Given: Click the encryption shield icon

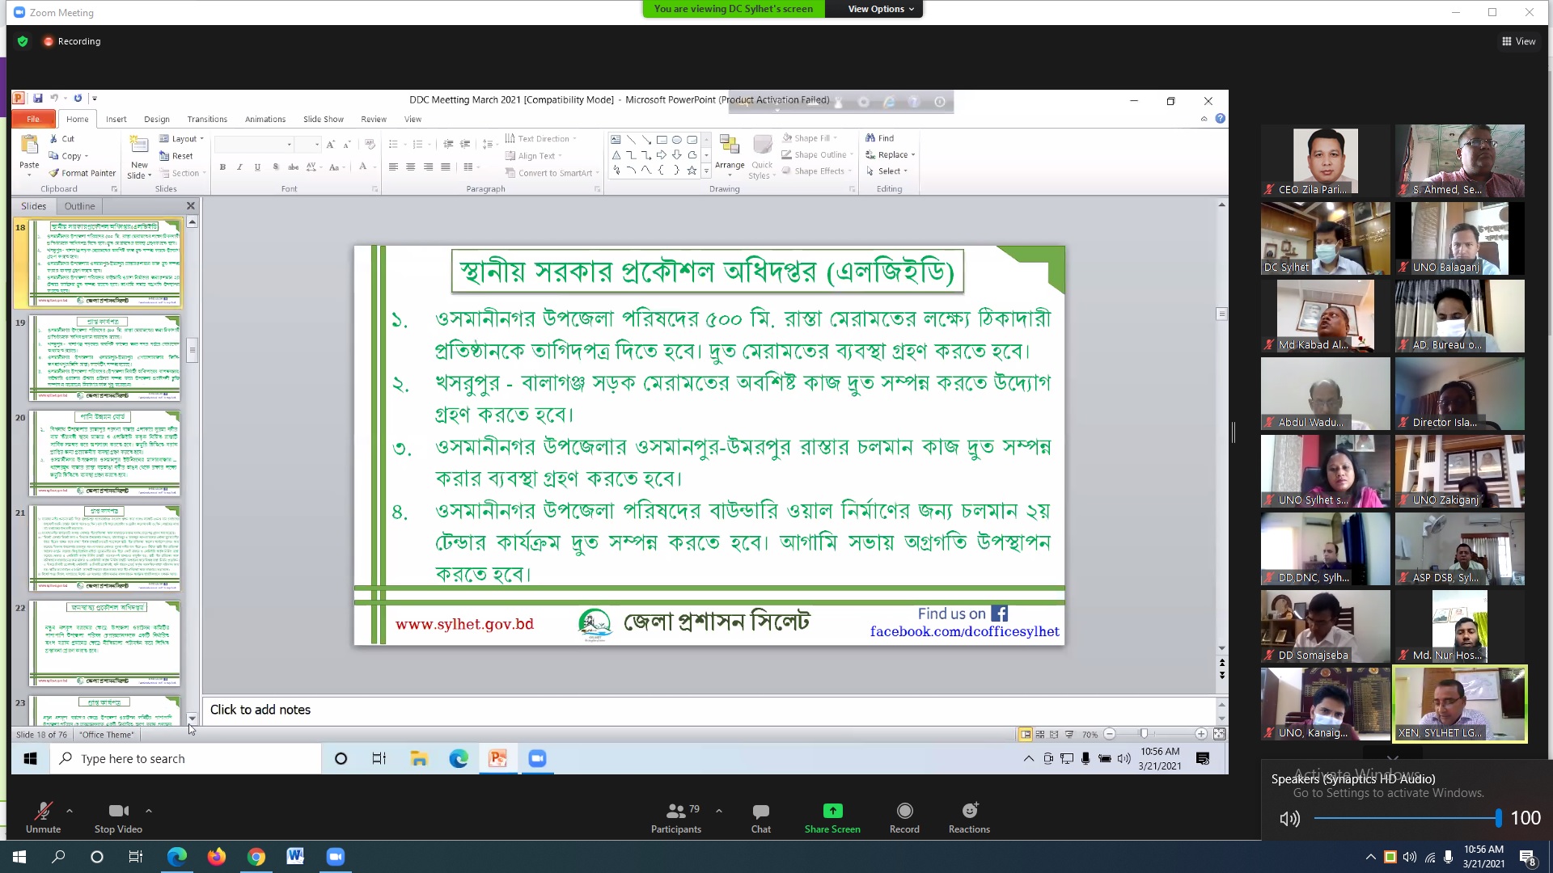Looking at the screenshot, I should pyautogui.click(x=23, y=41).
